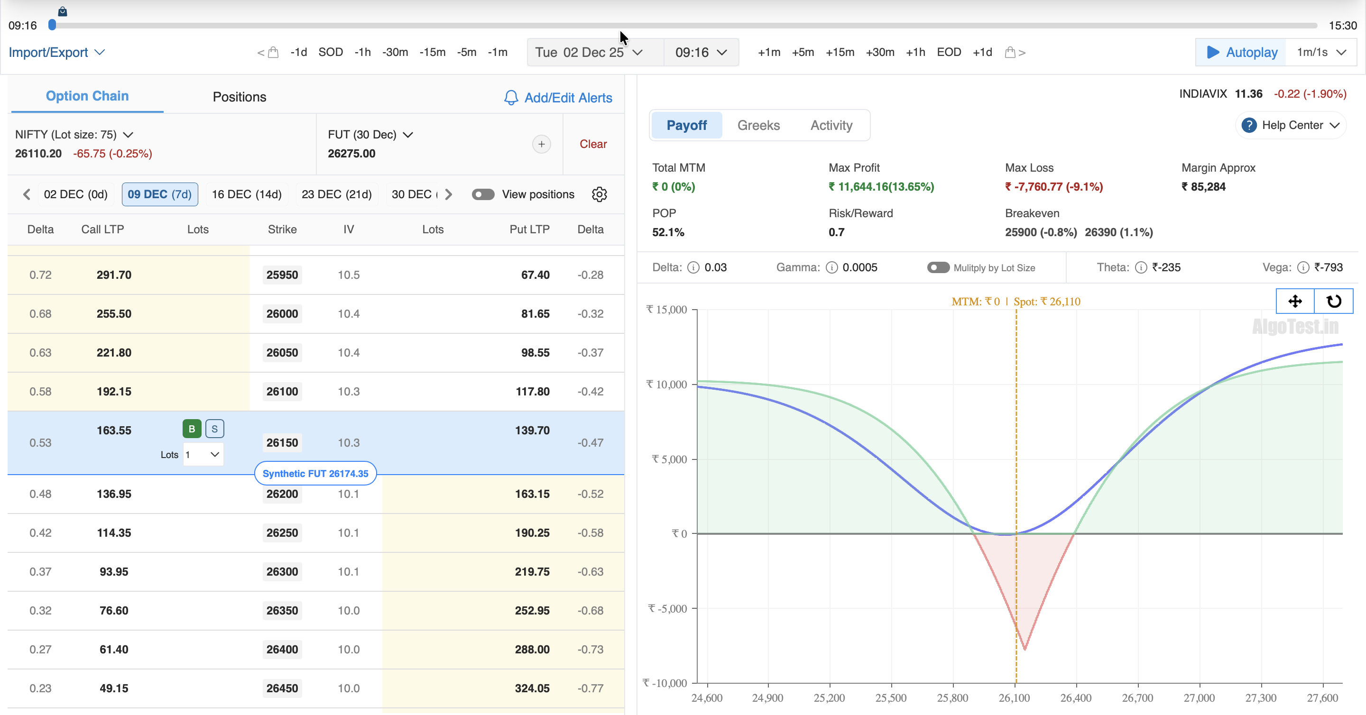1366x715 pixels.
Task: Open the Import/Export dropdown
Action: 56,53
